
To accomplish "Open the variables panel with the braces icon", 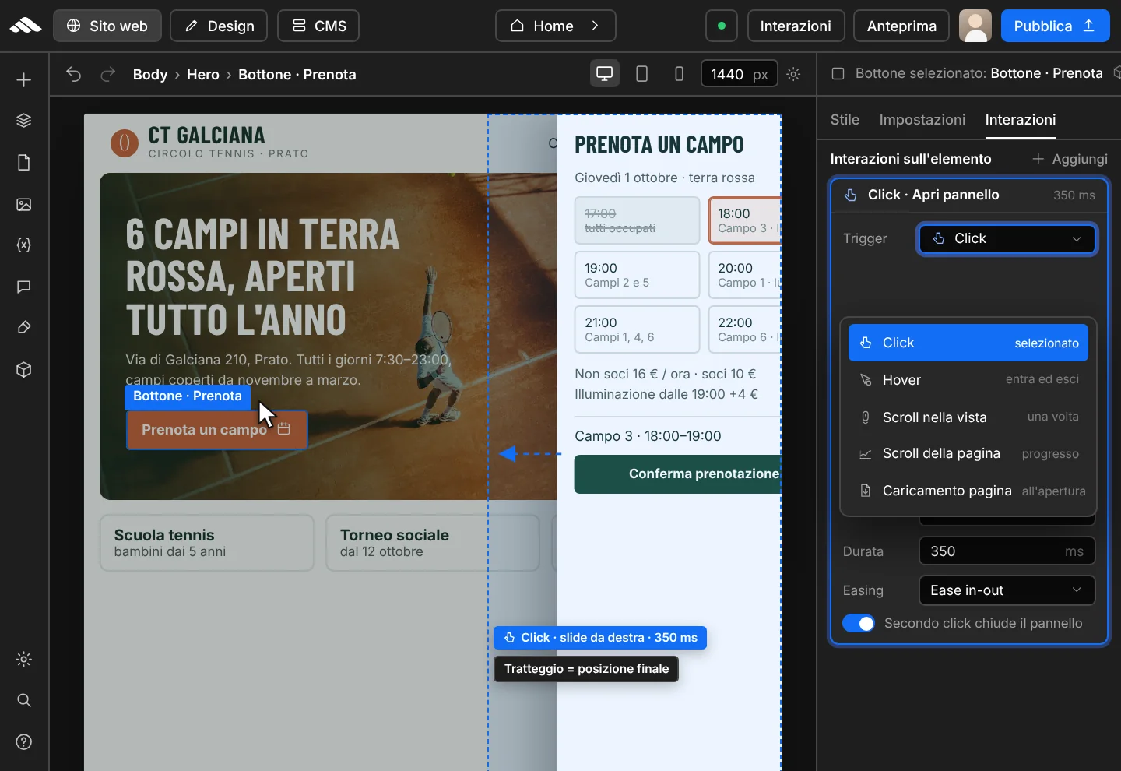I will tap(24, 245).
